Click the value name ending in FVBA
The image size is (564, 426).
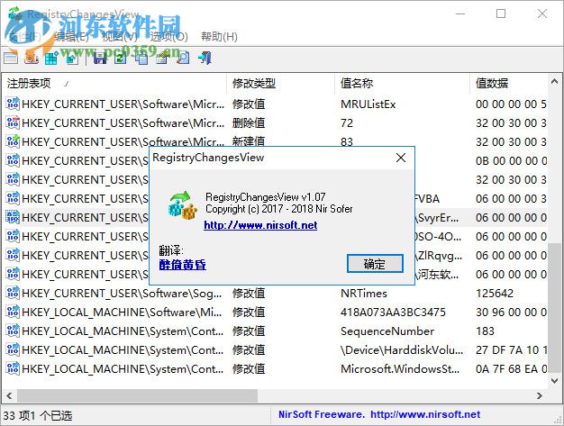(x=427, y=198)
